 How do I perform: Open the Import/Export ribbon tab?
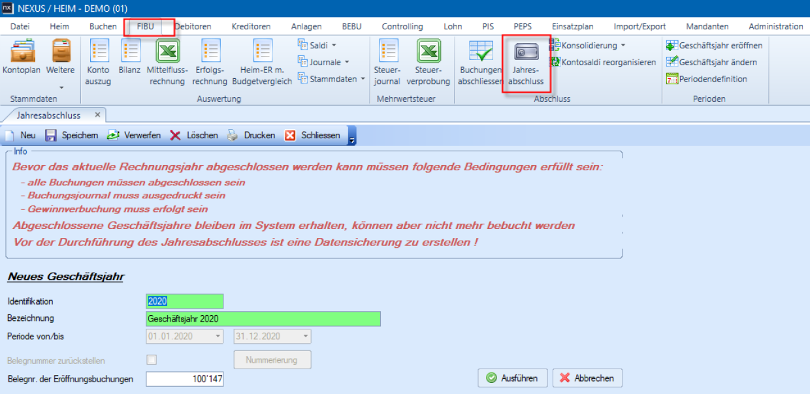tap(640, 27)
